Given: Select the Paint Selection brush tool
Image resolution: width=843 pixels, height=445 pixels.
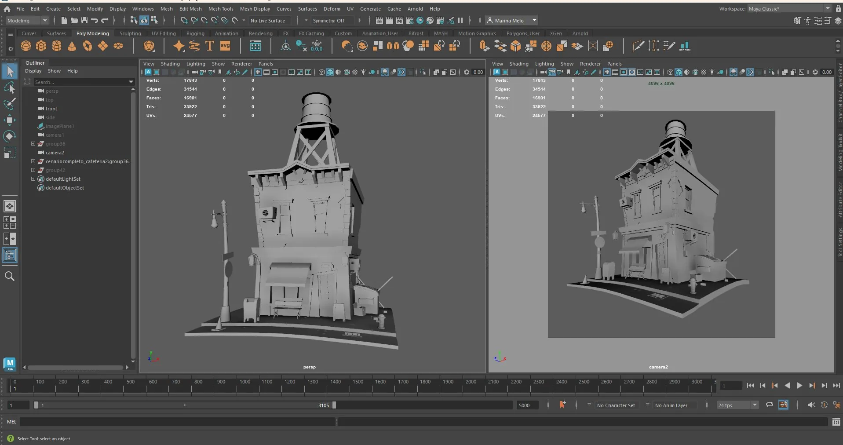Looking at the screenshot, I should tap(10, 104).
